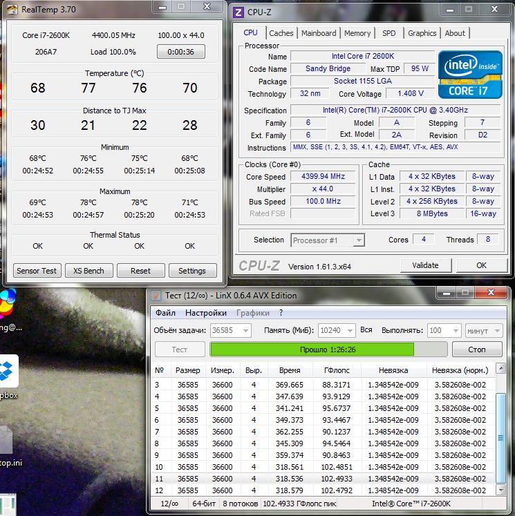Click the LinX results scrollbar thumb
The image size is (515, 516).
click(x=501, y=438)
